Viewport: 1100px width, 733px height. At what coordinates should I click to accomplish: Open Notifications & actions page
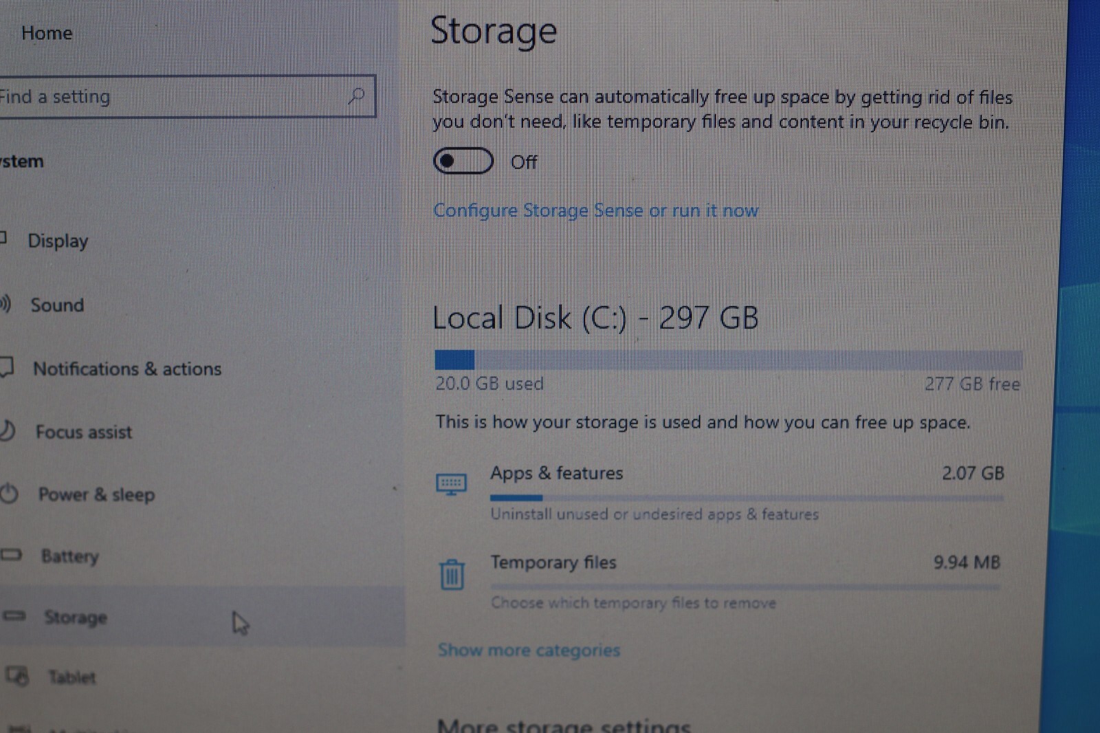coord(127,369)
